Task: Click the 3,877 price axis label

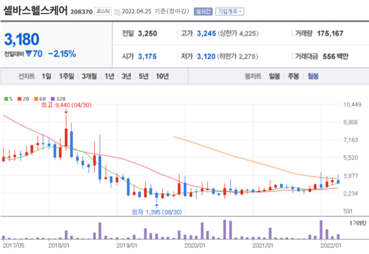Action: 351,176
